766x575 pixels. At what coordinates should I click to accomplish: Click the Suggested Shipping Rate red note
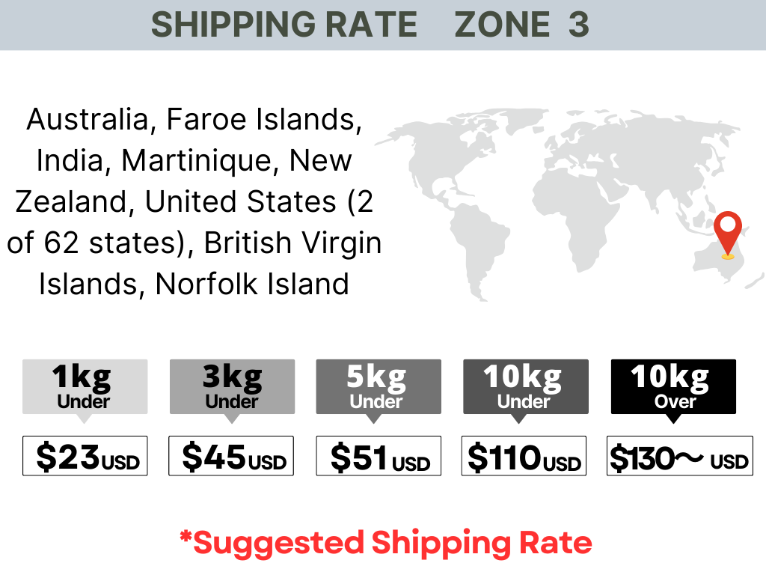[x=385, y=543]
